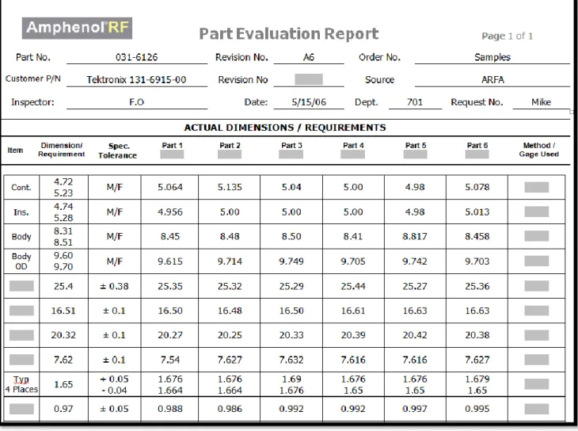Click the 'Part 3' column header
Viewport: 578px width, 431px height.
coord(291,146)
